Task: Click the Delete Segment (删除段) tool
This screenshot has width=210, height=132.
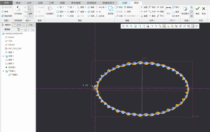Action: click(x=128, y=7)
